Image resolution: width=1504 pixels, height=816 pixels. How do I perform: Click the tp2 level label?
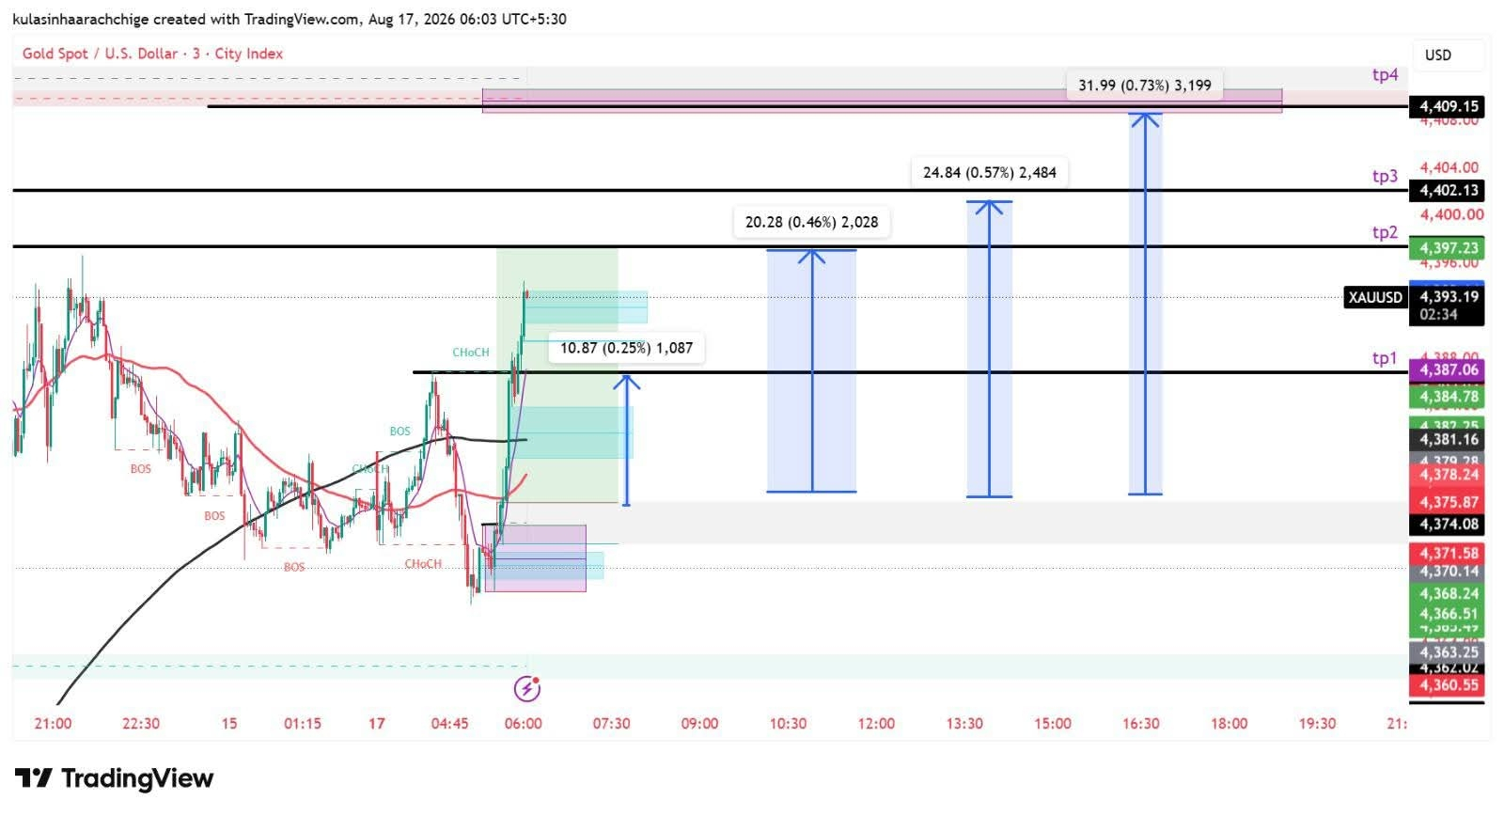(x=1385, y=232)
